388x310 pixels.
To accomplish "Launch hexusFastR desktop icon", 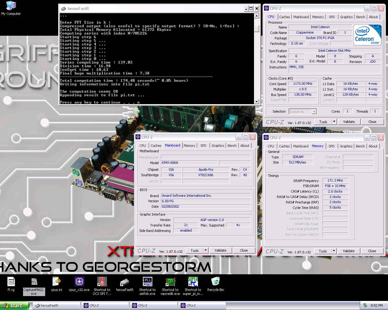I will 125,284.
